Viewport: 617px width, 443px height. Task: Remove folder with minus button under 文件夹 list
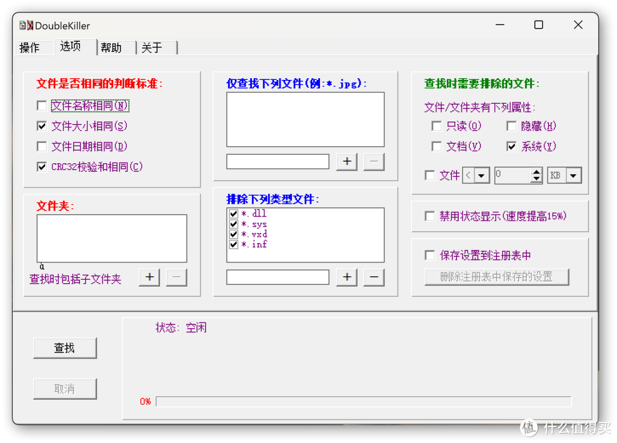pyautogui.click(x=177, y=277)
